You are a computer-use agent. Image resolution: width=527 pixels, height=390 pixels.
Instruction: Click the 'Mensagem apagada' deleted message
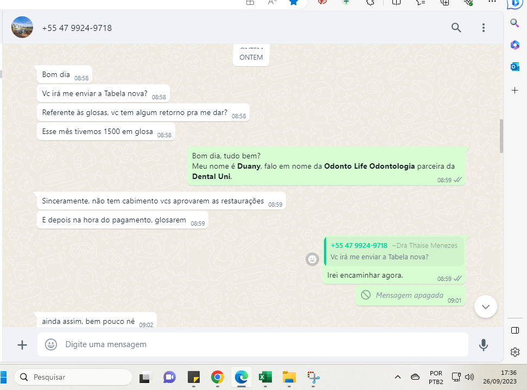tap(410, 296)
